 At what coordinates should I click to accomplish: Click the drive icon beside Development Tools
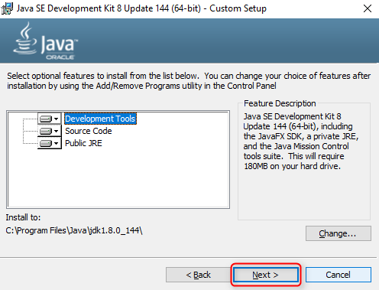tap(46, 119)
